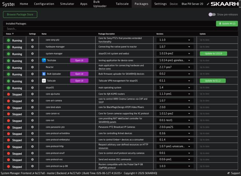Open settings gear for system-manager
241x176 pixels.
tap(32, 54)
